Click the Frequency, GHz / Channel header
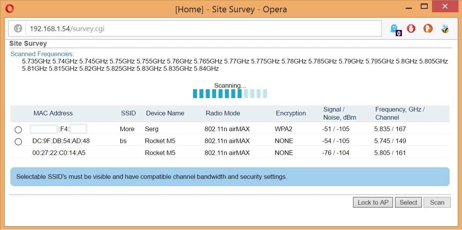 (400, 113)
